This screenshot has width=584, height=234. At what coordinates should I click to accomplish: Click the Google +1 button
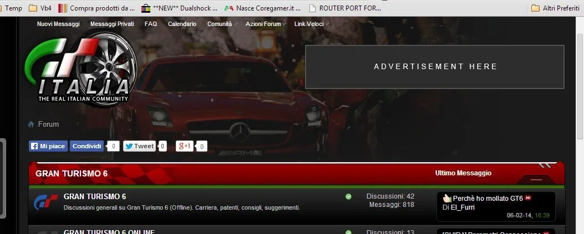coord(185,147)
